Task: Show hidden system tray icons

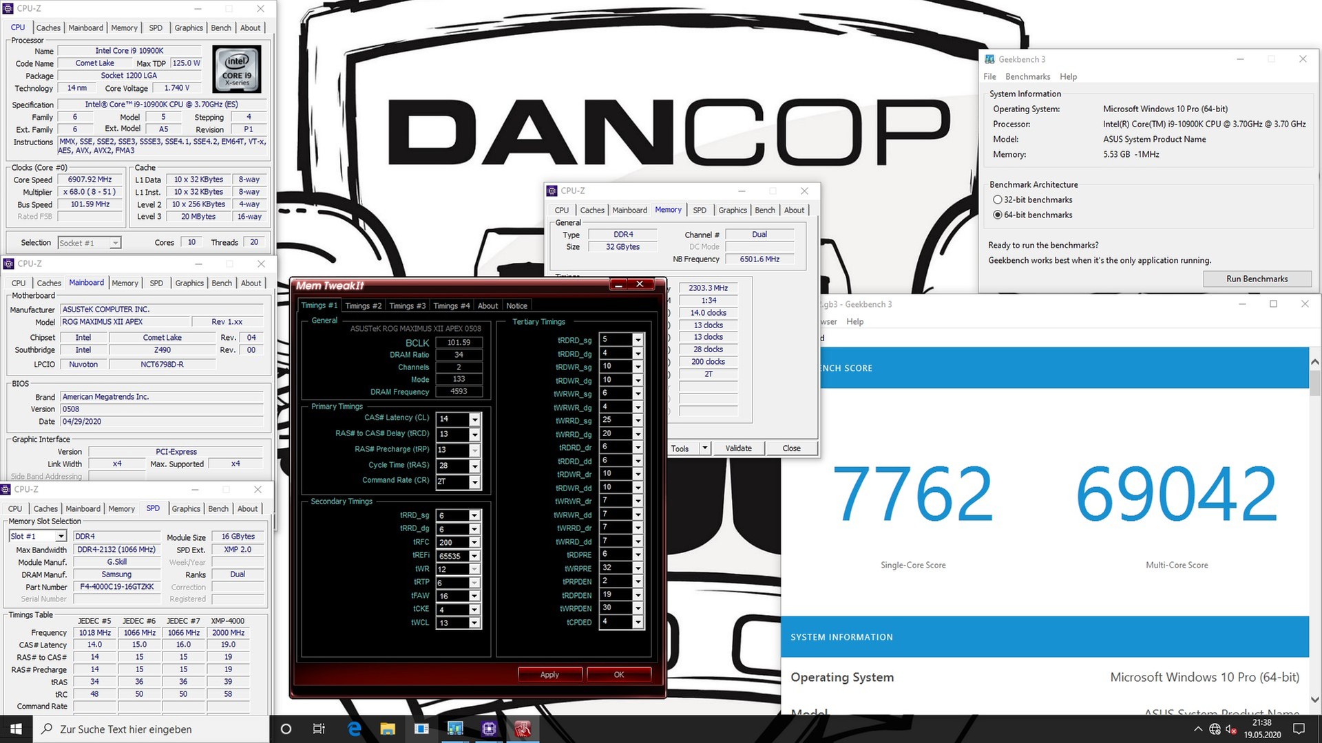Action: 1198,729
